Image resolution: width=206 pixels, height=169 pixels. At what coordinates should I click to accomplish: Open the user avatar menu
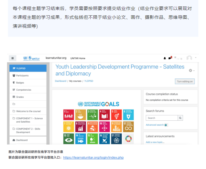click(x=189, y=58)
